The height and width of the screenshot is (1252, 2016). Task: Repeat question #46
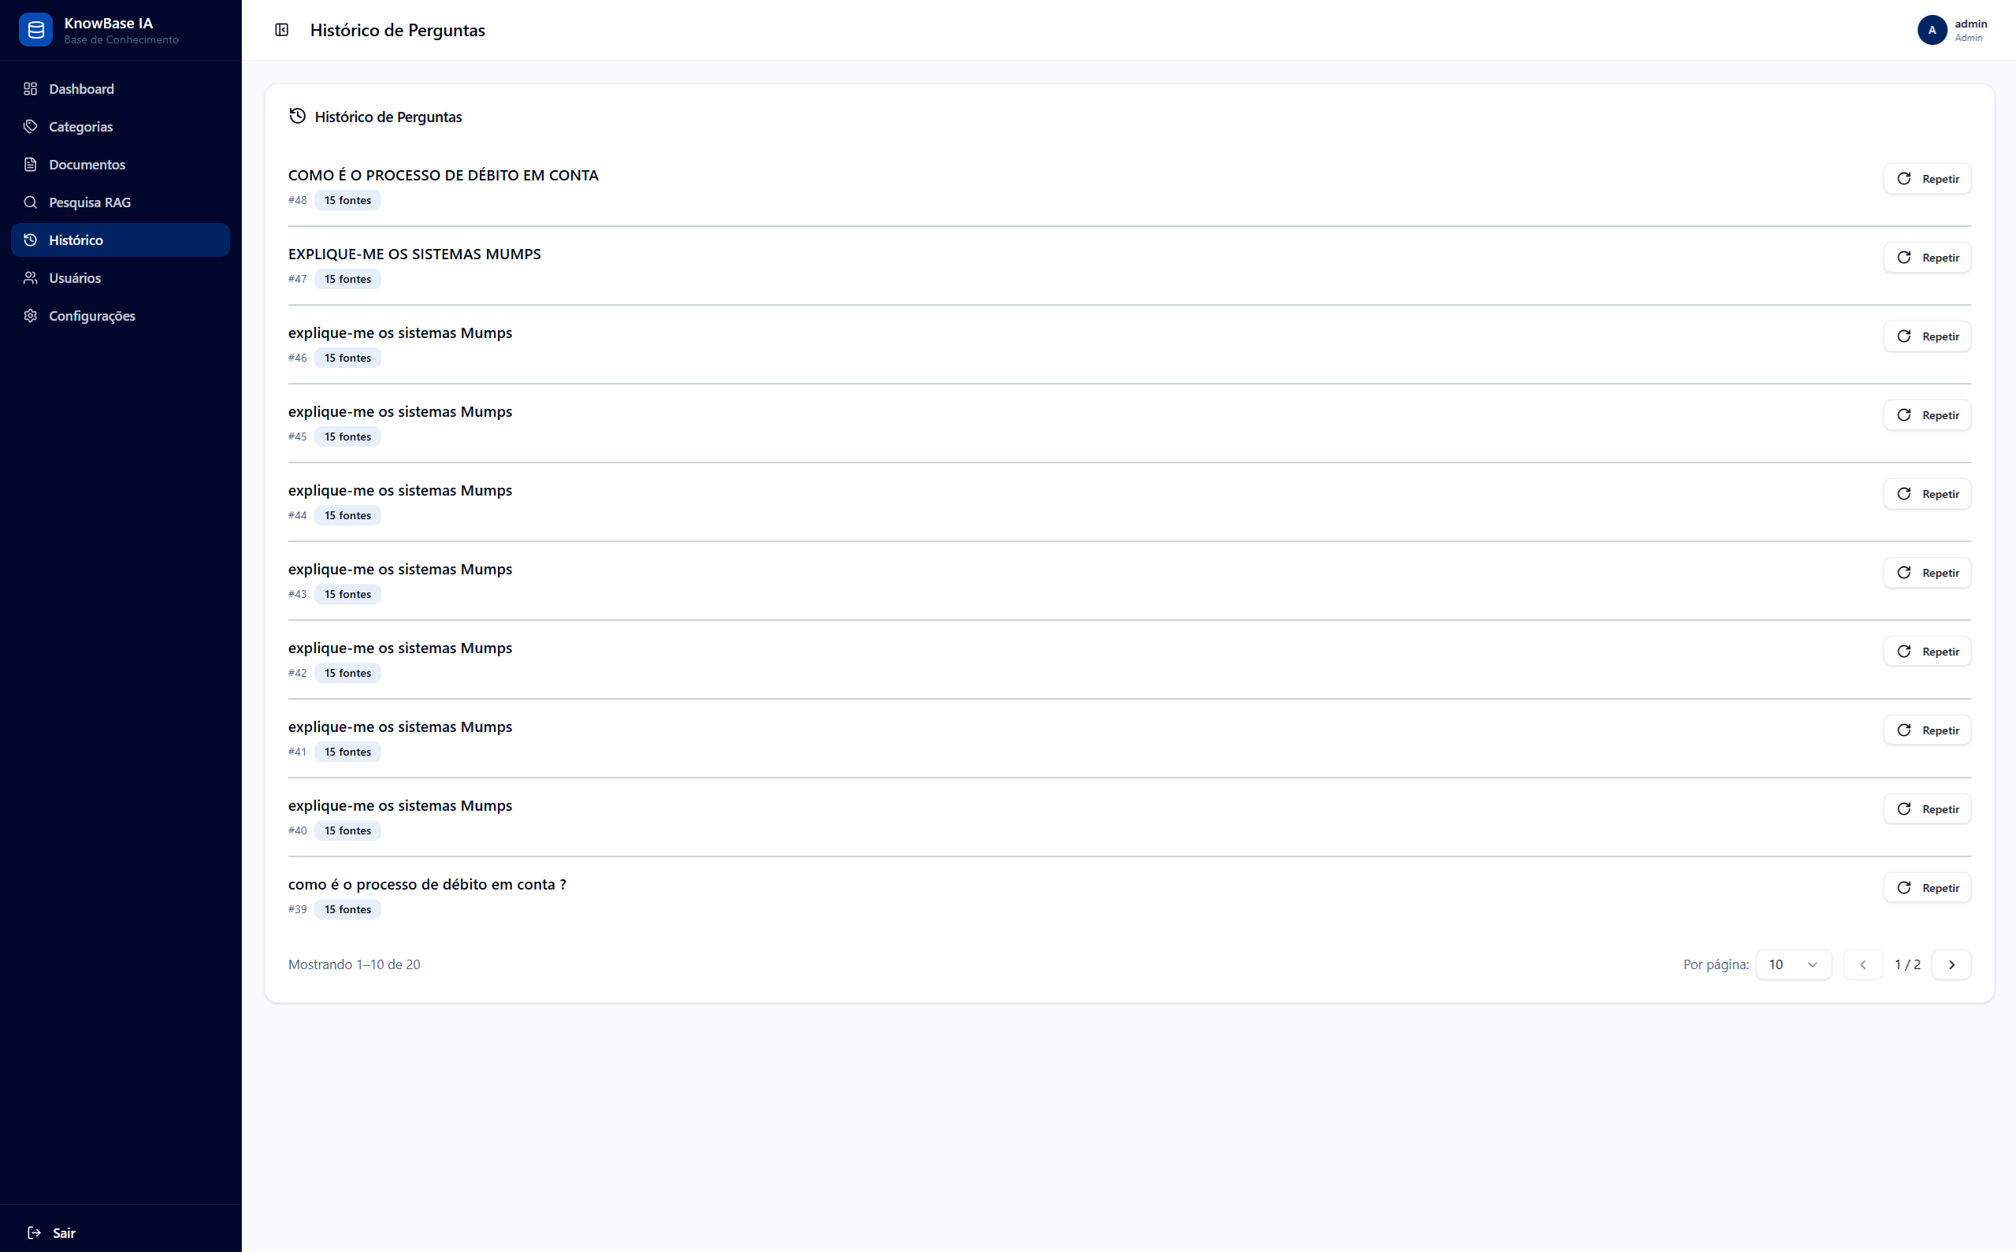[1927, 336]
